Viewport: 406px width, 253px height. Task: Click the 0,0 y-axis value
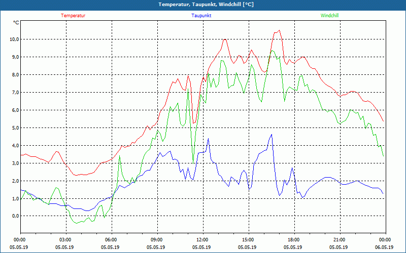[x=15, y=216]
